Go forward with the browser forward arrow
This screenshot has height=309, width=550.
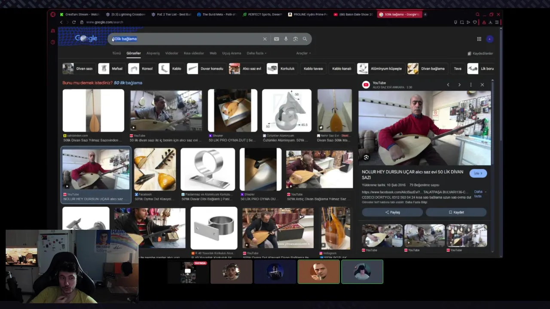[67, 22]
